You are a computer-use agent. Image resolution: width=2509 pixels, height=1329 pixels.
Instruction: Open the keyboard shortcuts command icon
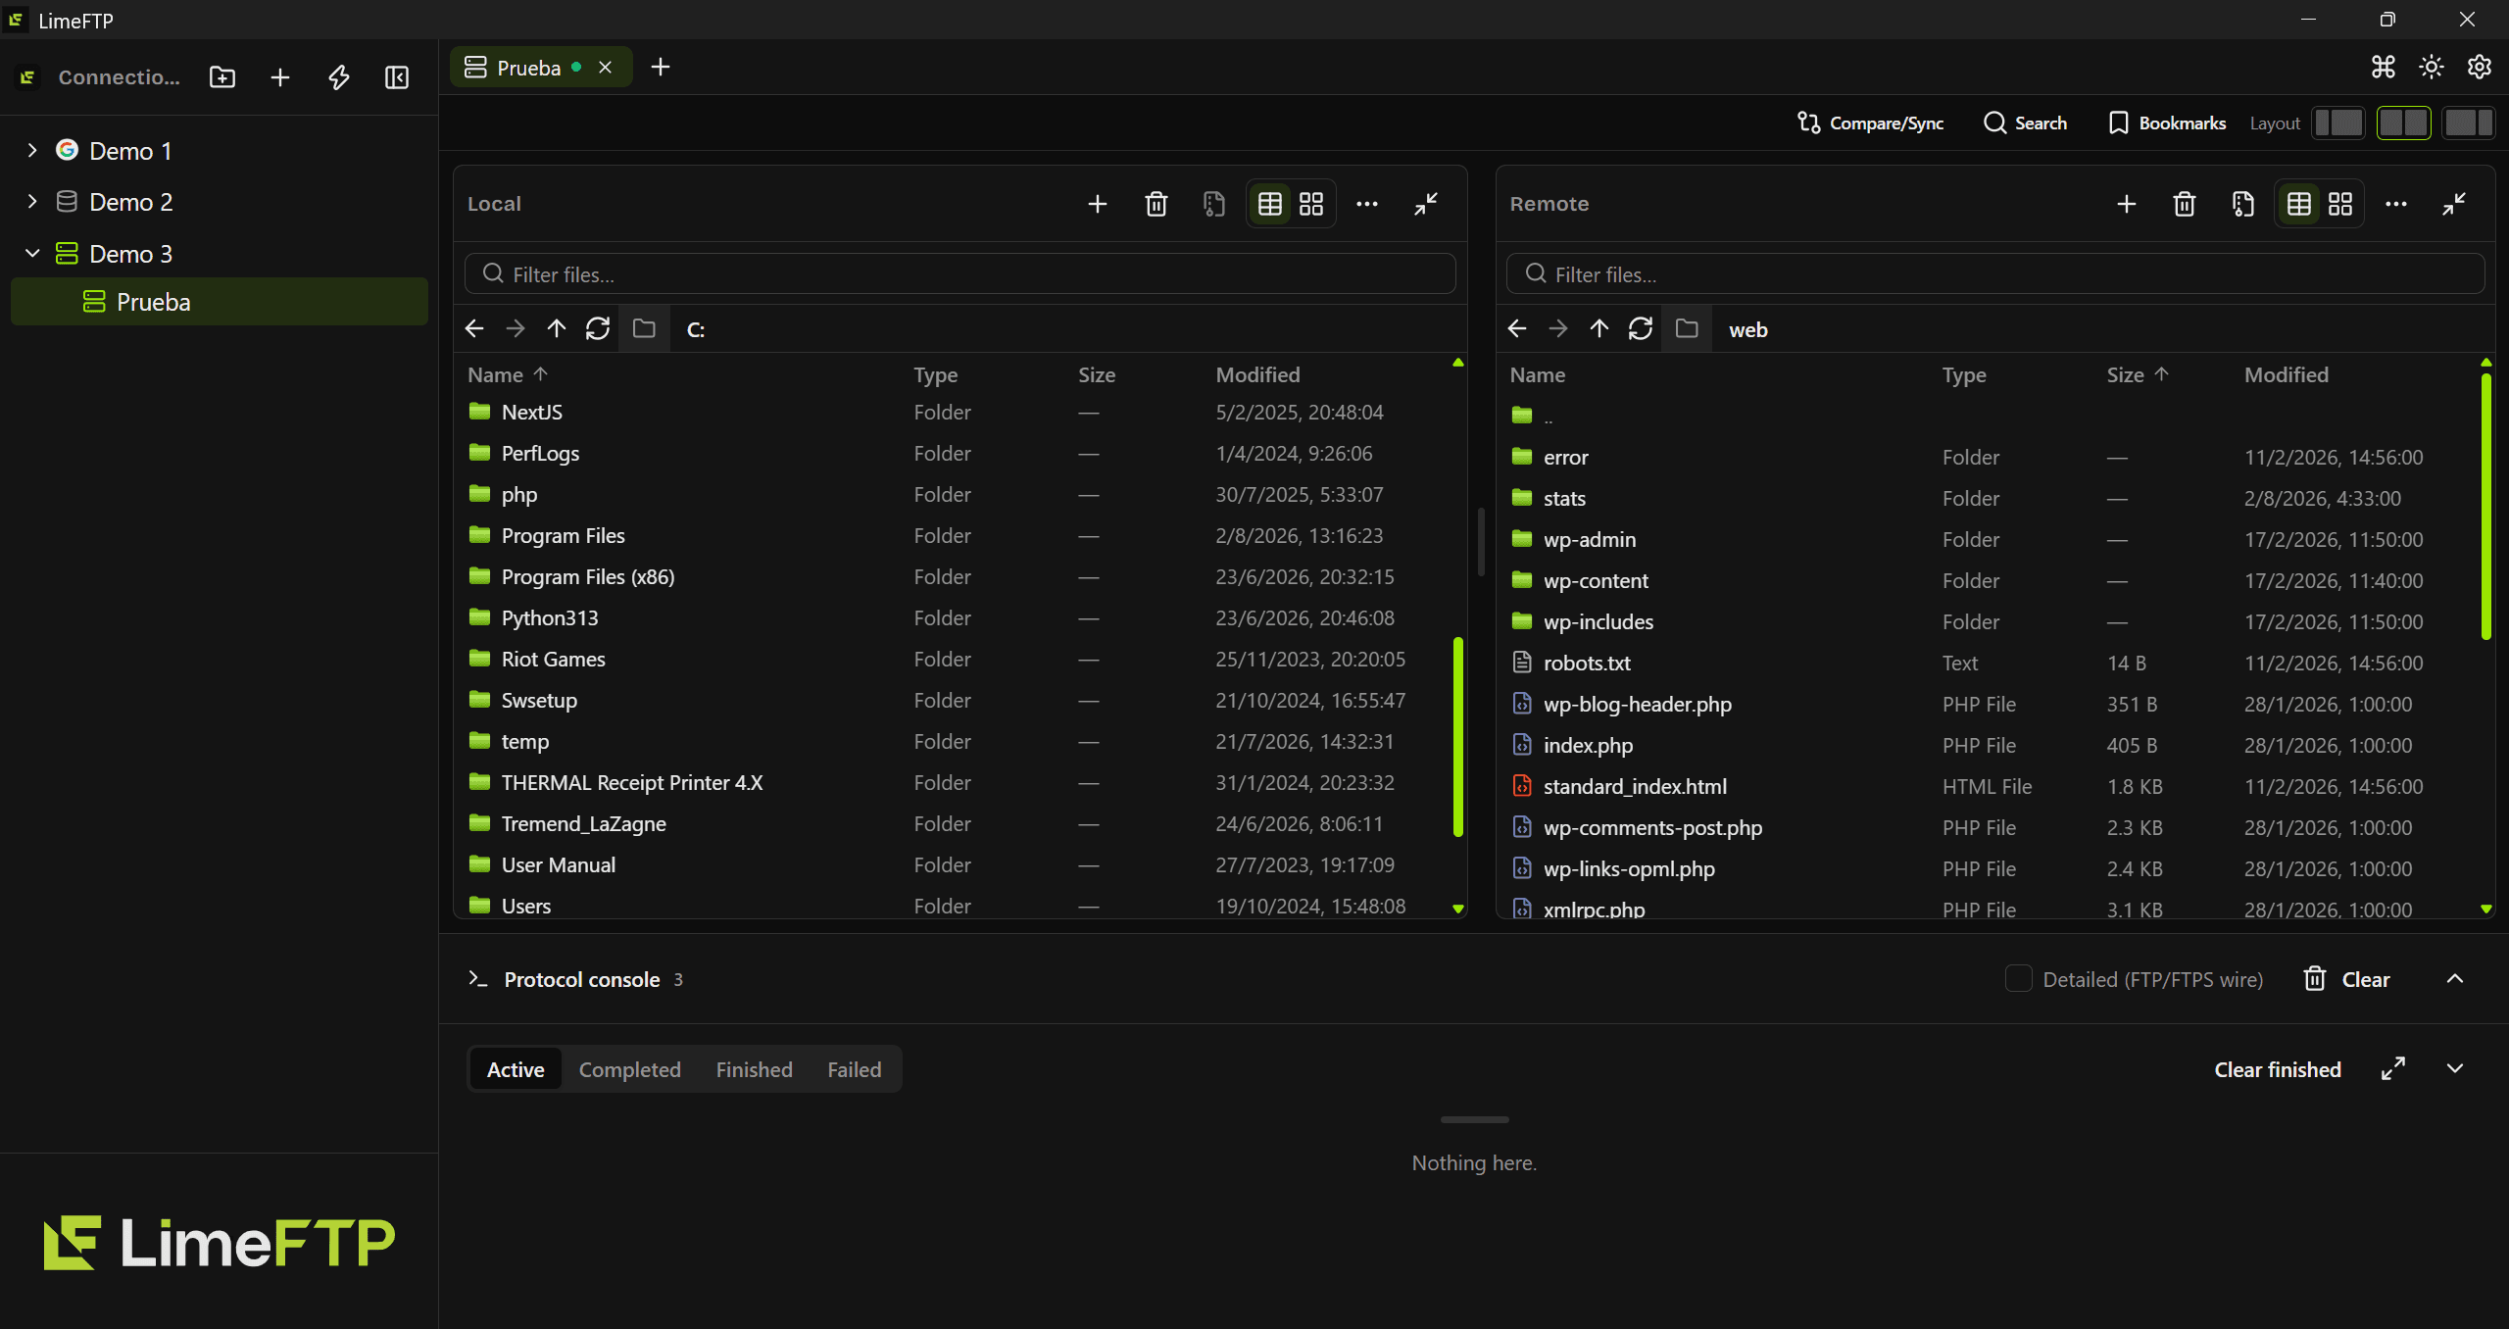point(2384,67)
